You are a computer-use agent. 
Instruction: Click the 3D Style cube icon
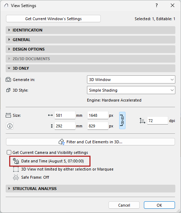[x=8, y=90]
